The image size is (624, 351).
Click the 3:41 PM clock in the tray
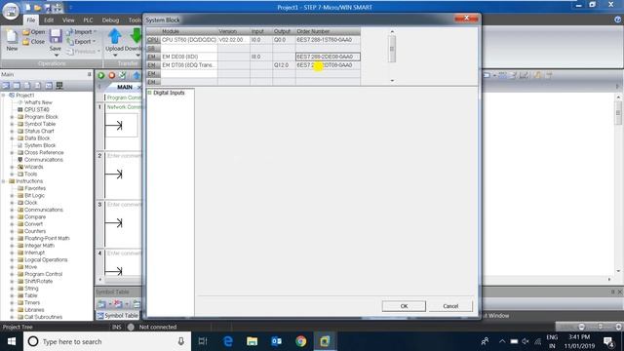pyautogui.click(x=579, y=337)
